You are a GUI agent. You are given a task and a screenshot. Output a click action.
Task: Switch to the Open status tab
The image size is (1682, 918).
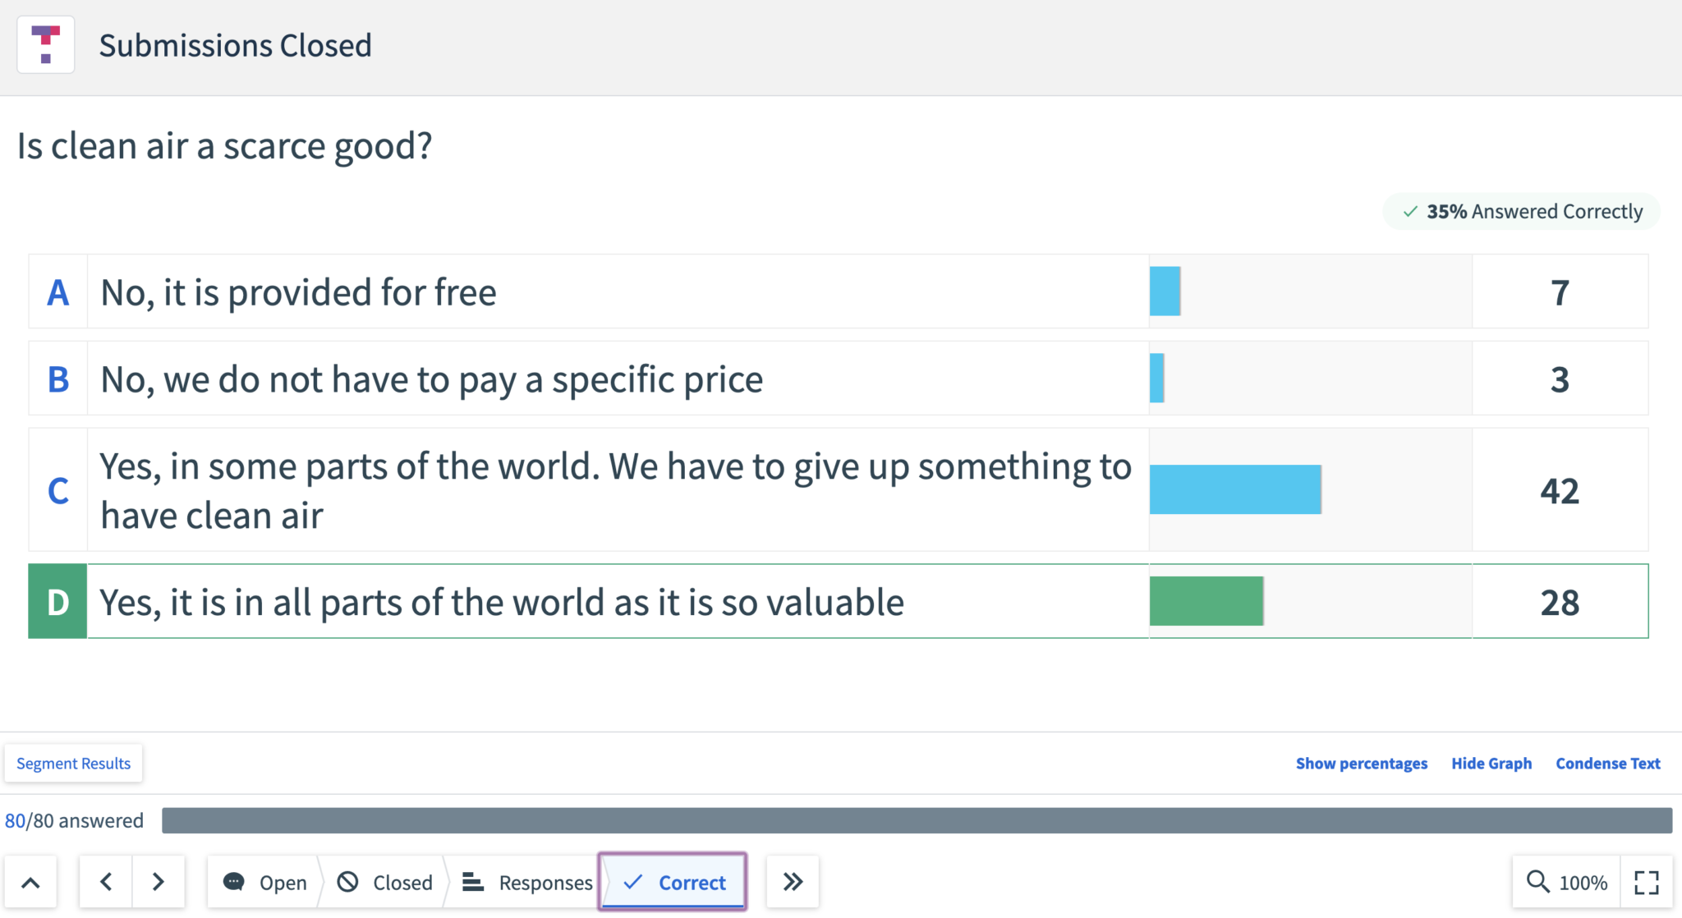(264, 882)
